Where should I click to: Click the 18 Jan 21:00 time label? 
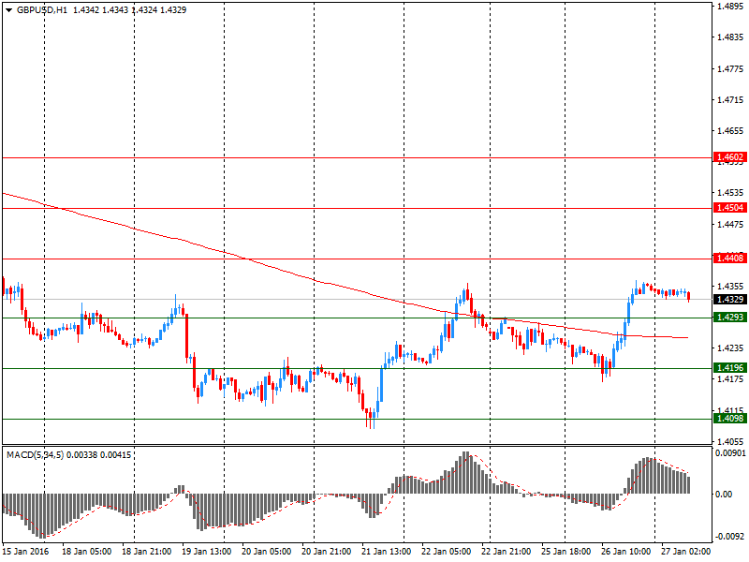[147, 552]
